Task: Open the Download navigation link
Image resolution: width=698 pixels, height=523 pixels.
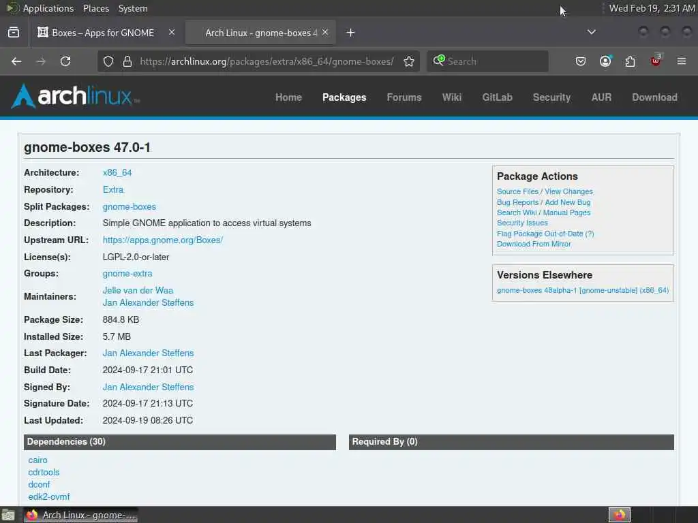Action: (x=654, y=97)
